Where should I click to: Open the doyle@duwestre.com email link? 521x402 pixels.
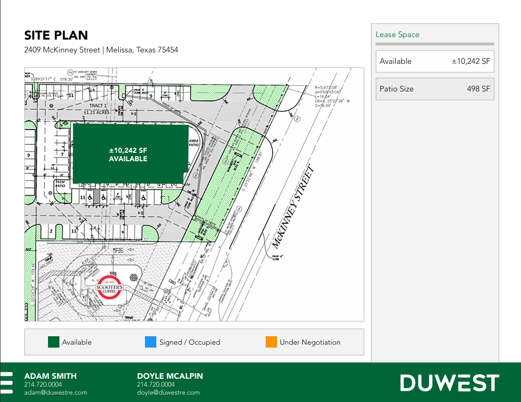(168, 393)
